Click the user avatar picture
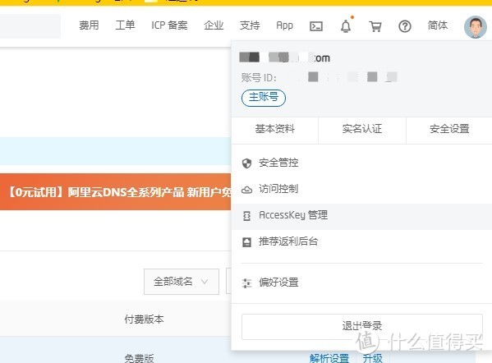492x363 pixels. tap(476, 27)
